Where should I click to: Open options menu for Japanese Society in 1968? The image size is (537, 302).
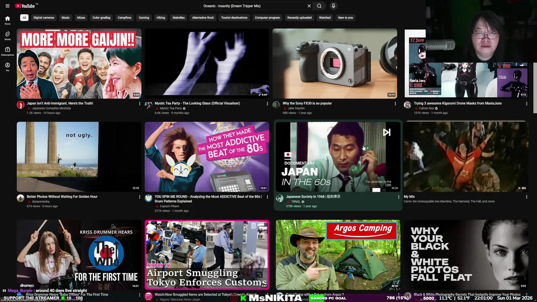coord(399,197)
